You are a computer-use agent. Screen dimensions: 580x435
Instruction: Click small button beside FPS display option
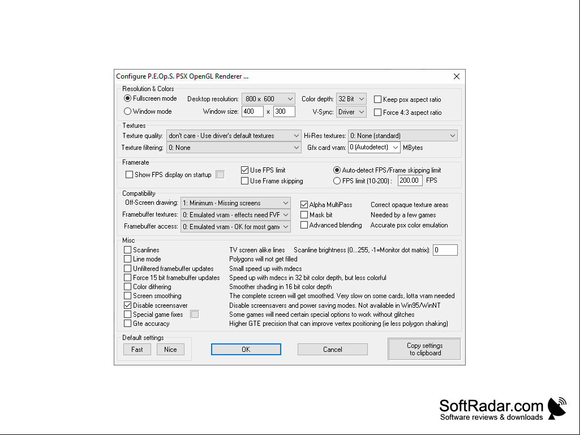tap(220, 175)
